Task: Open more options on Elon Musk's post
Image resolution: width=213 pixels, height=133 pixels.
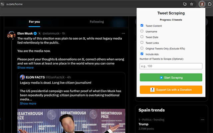Action: tap(123, 33)
